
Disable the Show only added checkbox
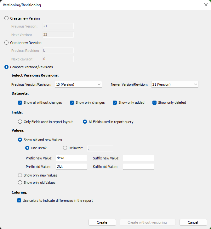coord(115,102)
